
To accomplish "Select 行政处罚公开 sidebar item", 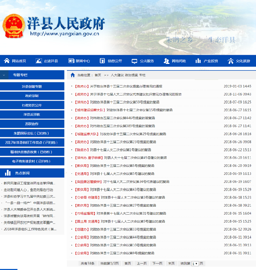I will (32, 105).
